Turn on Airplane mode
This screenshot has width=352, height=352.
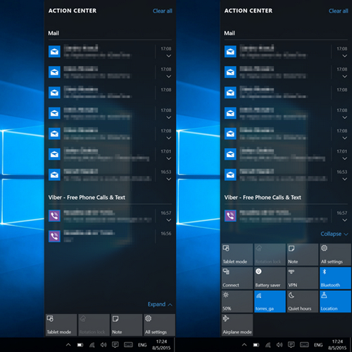(x=237, y=325)
